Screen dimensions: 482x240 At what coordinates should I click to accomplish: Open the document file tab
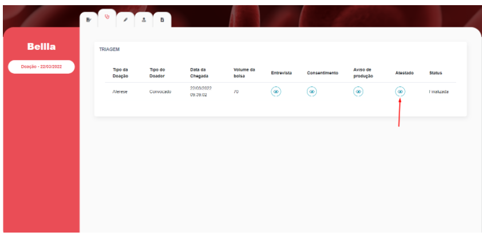pyautogui.click(x=162, y=20)
